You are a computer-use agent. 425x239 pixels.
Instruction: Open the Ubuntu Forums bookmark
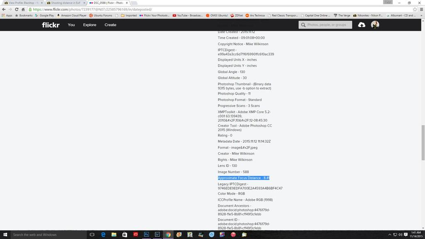click(x=101, y=15)
